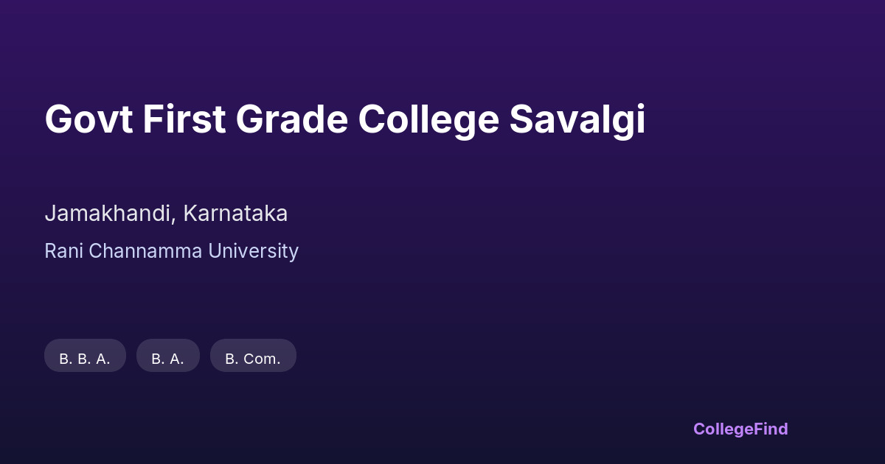Click the word "Rani" in the affiliation
Screen dimensions: 885x464
point(64,251)
